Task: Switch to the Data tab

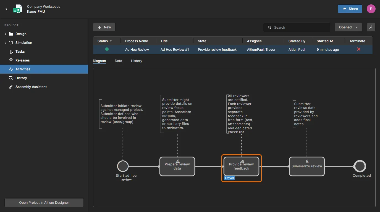Action: 118,61
